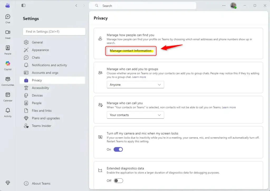Viewport: 270px width, 191px height.
Task: Open Activity bell in the app rail
Action: [8, 113]
